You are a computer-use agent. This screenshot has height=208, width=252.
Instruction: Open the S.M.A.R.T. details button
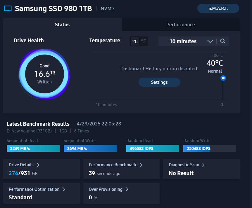point(218,8)
